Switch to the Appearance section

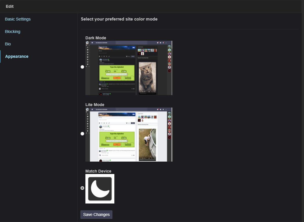click(17, 56)
